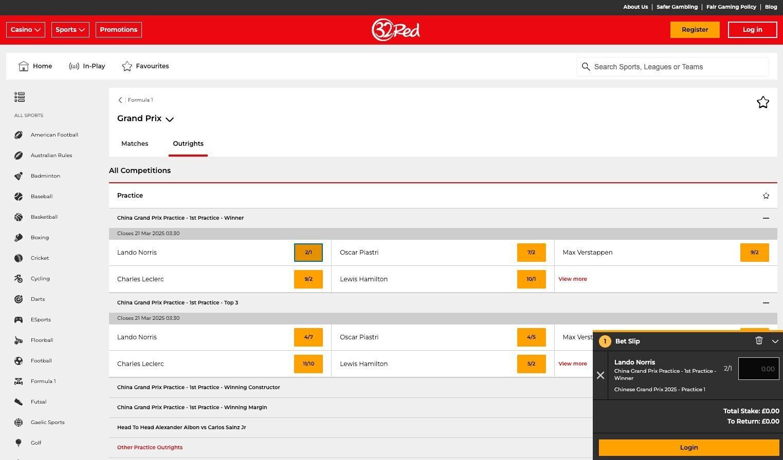Select Cycling sport icon
Image resolution: width=783 pixels, height=460 pixels.
coord(19,279)
